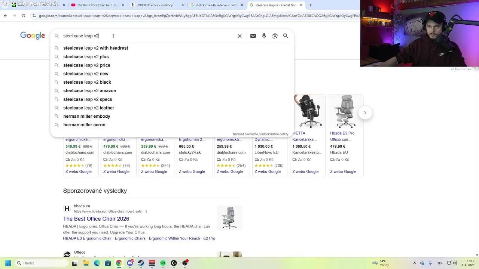The image size is (479, 269).
Task: Open Spotify from taskbar
Action: (163, 263)
